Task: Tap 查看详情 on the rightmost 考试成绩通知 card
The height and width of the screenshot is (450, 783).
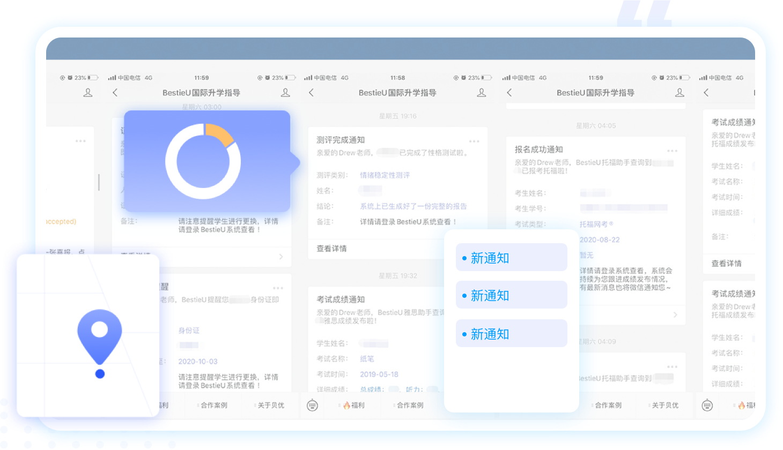Action: (x=727, y=264)
